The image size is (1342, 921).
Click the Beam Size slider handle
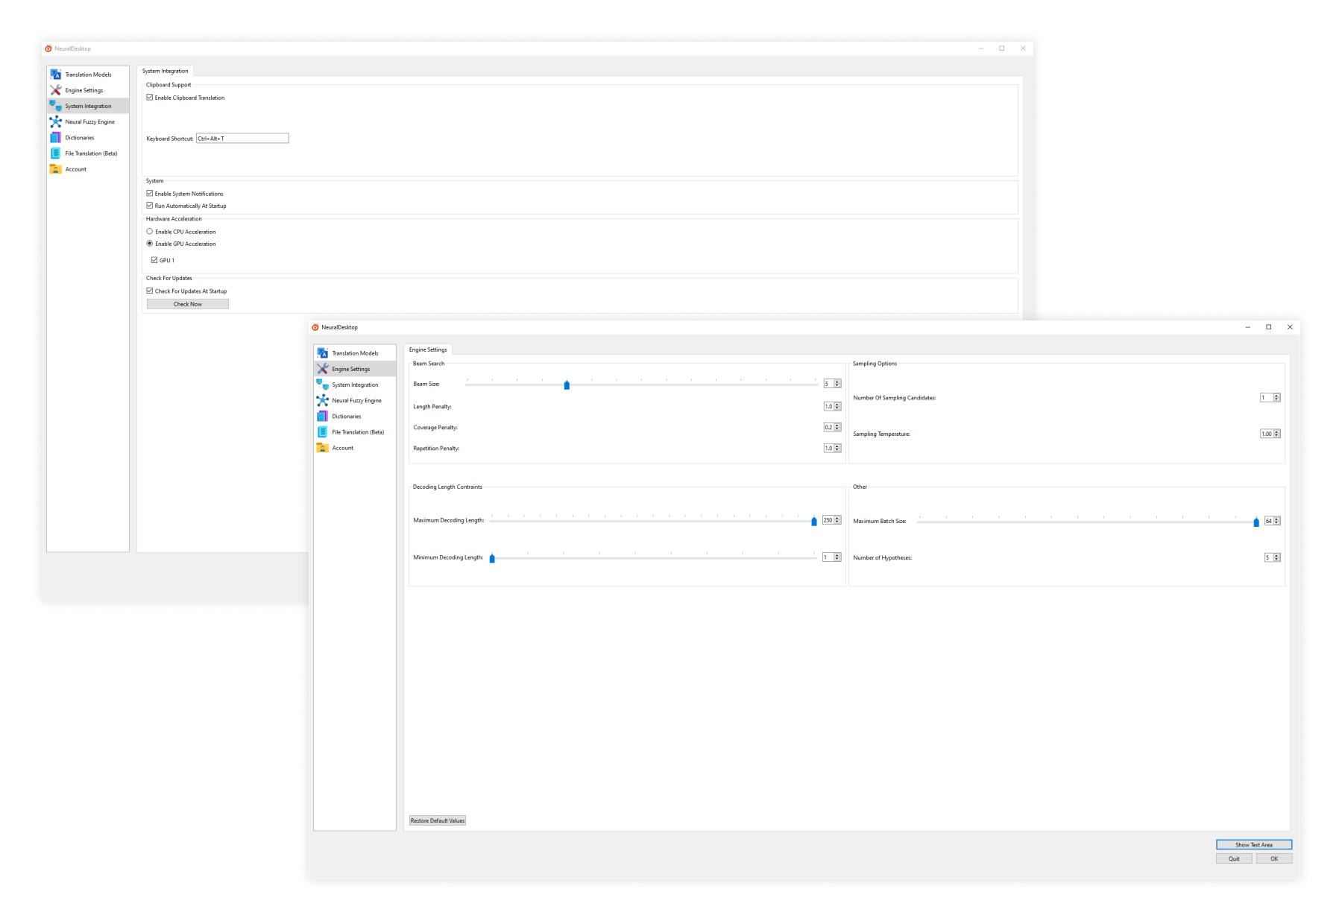[567, 385]
